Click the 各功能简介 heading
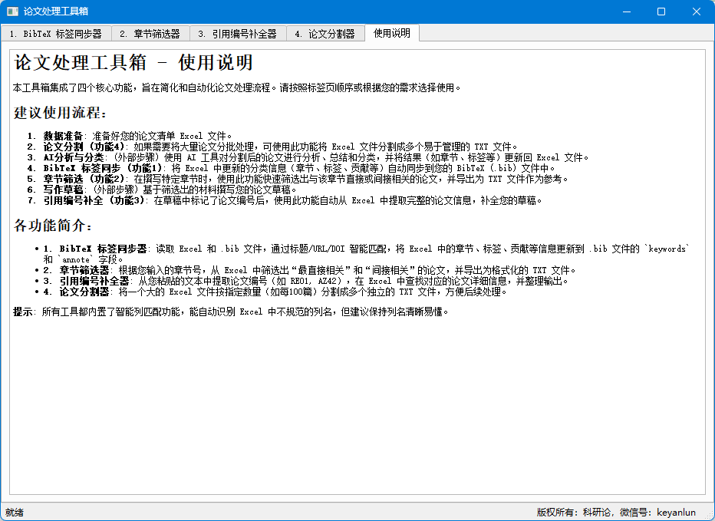The image size is (715, 521). tap(54, 226)
